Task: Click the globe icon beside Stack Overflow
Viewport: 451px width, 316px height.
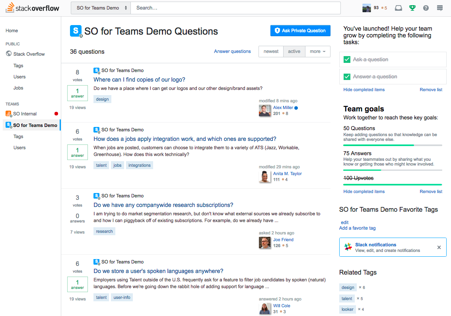Action: 9,54
